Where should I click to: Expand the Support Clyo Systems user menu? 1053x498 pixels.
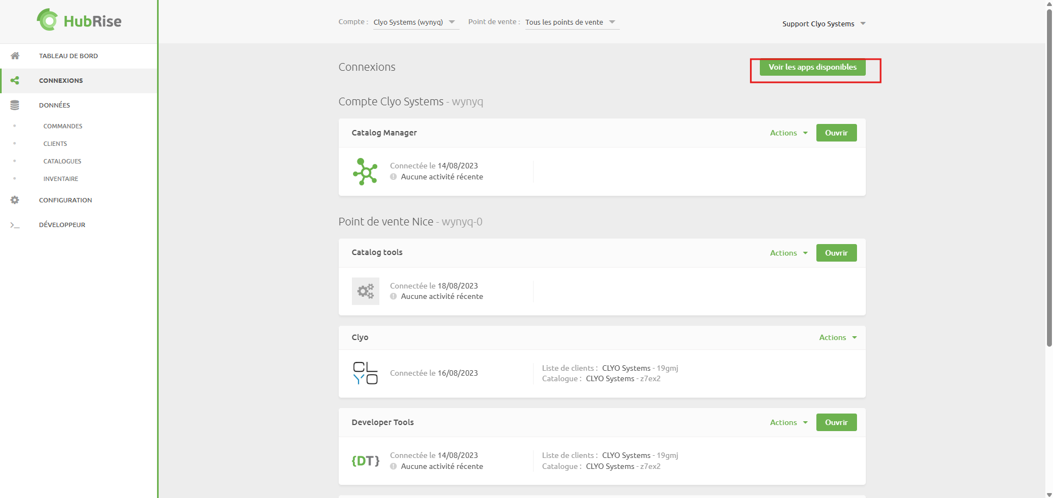tap(824, 24)
